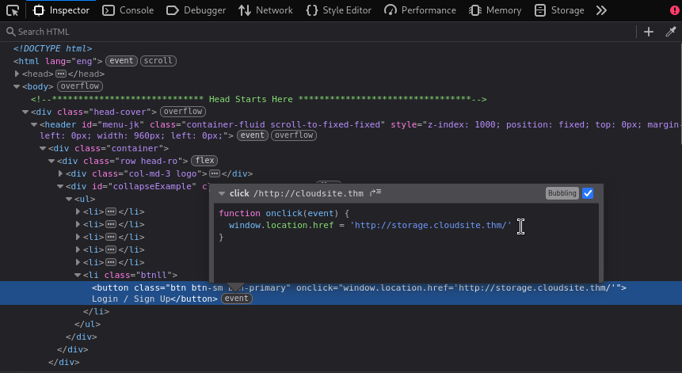
Task: Switch to the Inspector tab
Action: [61, 10]
